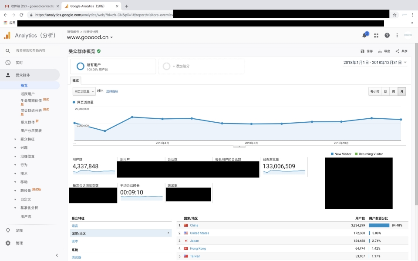Open 用户流 in the sidebar
418x261 pixels.
point(26,217)
